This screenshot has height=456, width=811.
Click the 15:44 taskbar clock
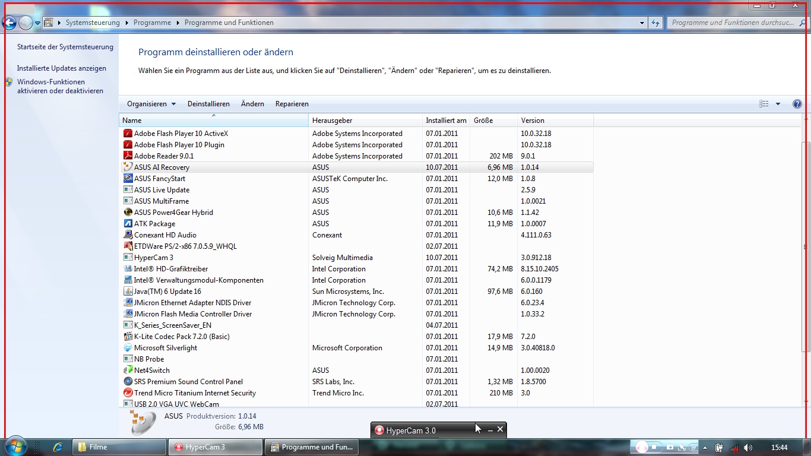[779, 448]
